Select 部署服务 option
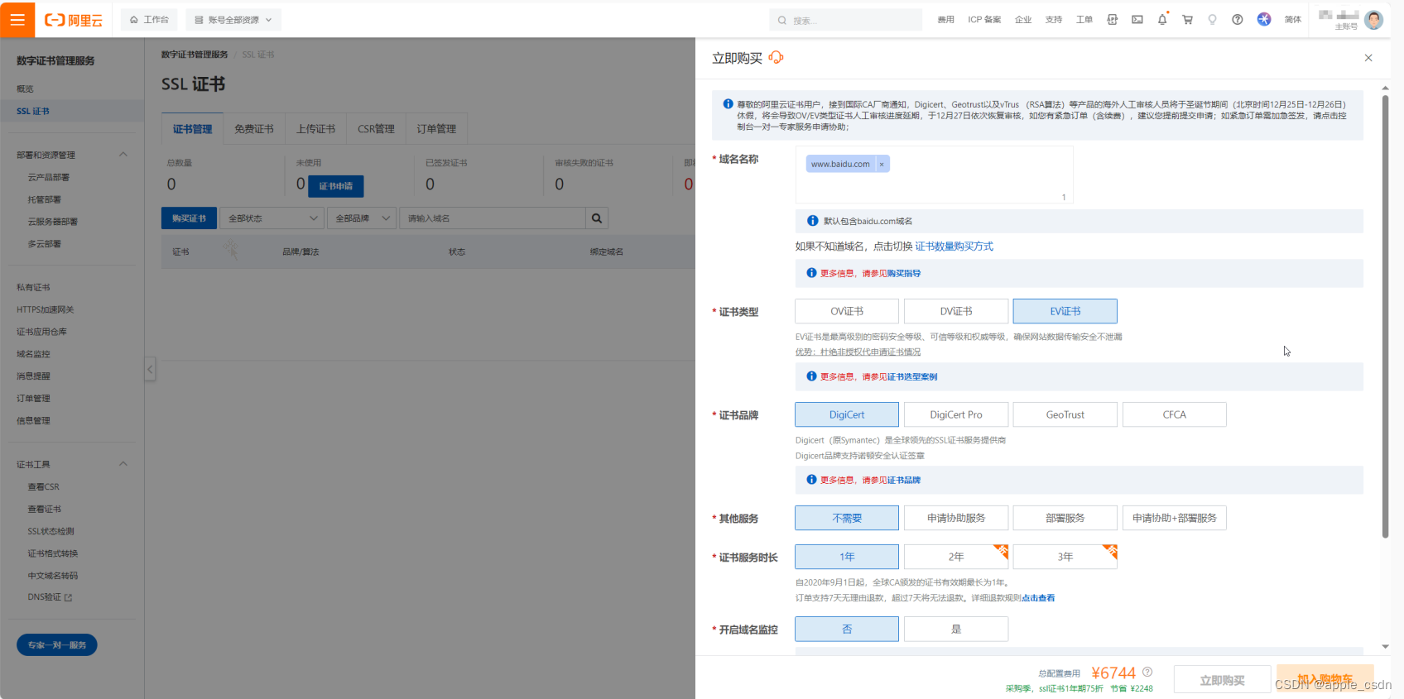 tap(1065, 518)
